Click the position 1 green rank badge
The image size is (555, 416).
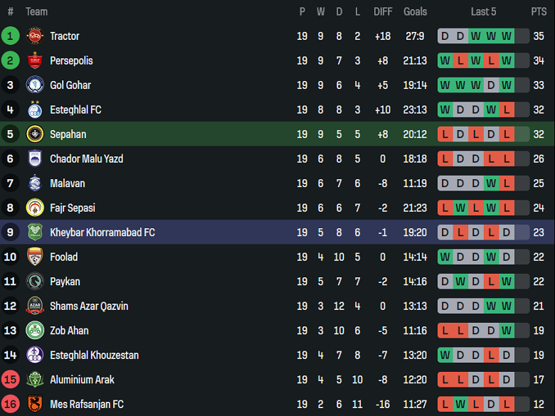(11, 36)
